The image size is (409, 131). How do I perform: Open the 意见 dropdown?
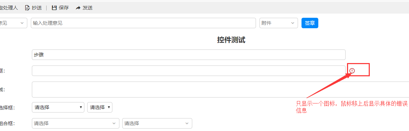tap(13, 23)
